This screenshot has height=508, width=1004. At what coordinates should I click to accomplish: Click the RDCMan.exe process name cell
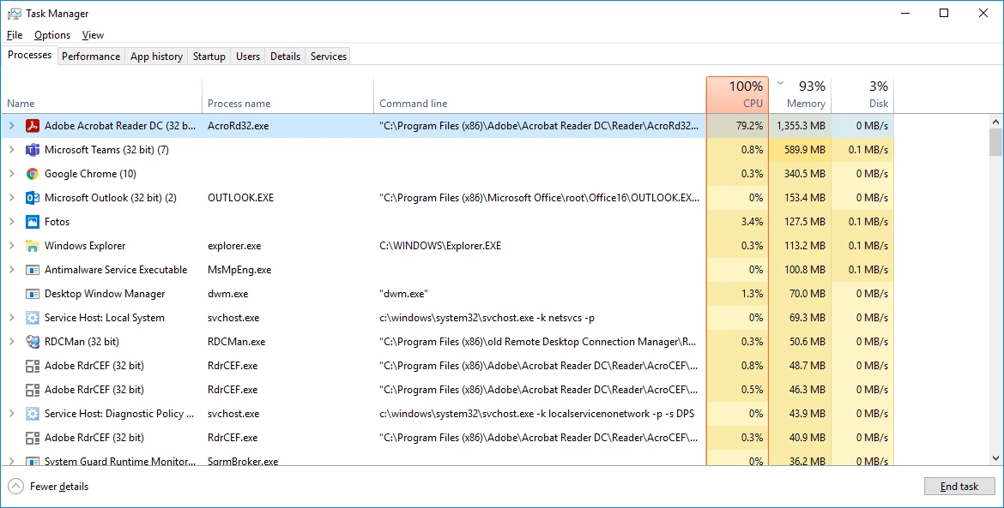tap(236, 341)
